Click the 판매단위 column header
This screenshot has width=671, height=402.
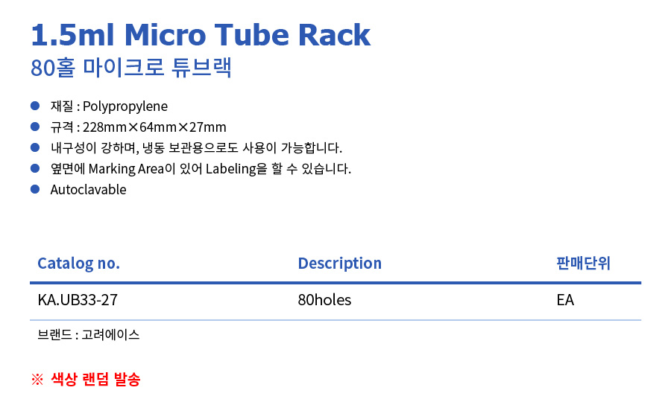tap(583, 263)
